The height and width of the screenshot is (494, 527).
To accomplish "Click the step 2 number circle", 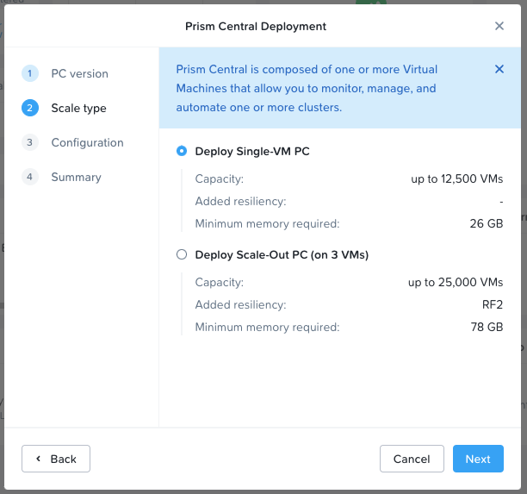I will coord(30,108).
